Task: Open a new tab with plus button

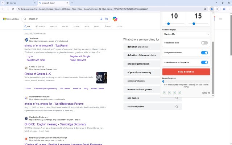Action: (x=72, y=3)
